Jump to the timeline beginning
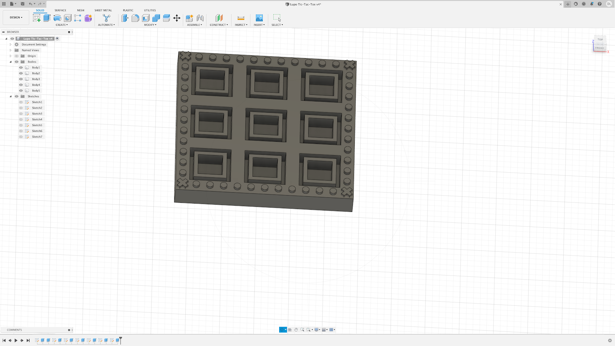This screenshot has height=346, width=615. (x=4, y=341)
